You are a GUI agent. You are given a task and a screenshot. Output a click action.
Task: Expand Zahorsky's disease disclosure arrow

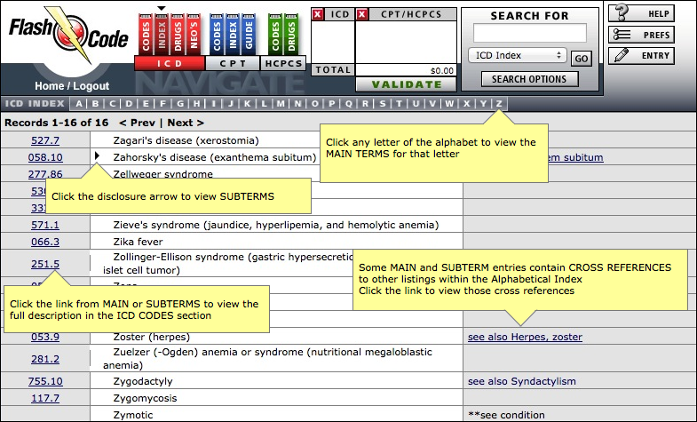click(x=97, y=156)
